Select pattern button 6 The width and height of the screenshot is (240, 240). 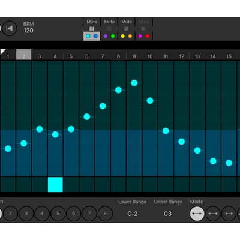(x=74, y=214)
